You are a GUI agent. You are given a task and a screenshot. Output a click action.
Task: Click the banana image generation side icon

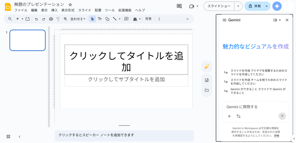coord(207,67)
